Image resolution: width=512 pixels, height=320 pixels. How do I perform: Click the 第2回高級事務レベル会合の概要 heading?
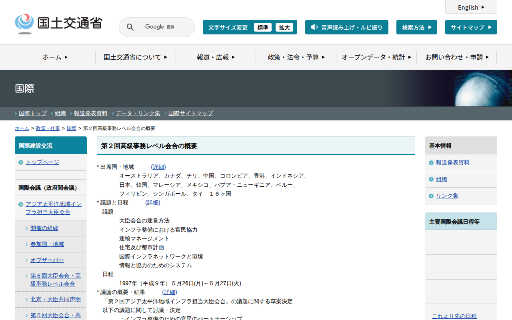pyautogui.click(x=256, y=146)
